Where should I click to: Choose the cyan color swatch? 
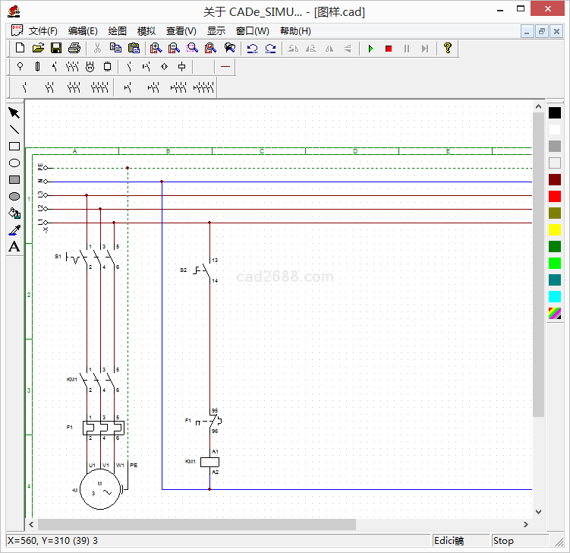[x=555, y=297]
